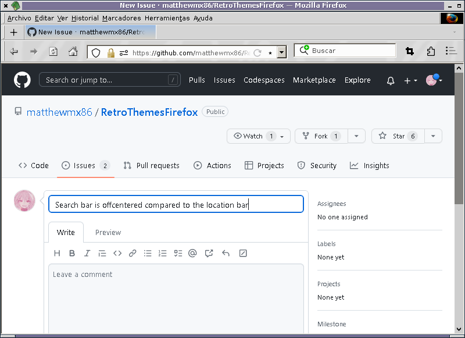Open the Firefox application menu icon
The height and width of the screenshot is (338, 465).
451,51
